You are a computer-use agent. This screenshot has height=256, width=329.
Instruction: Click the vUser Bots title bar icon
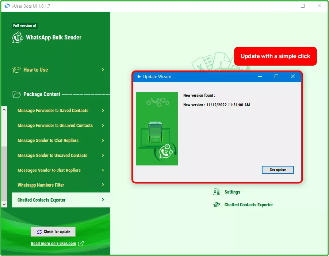pos(7,6)
